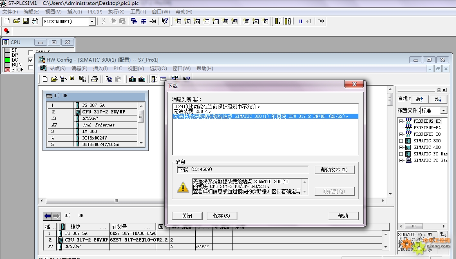Click the 帮助文本(T) button

[334, 170]
